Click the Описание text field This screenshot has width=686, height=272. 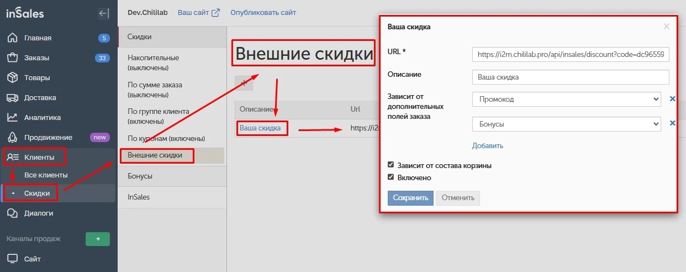[x=571, y=77]
